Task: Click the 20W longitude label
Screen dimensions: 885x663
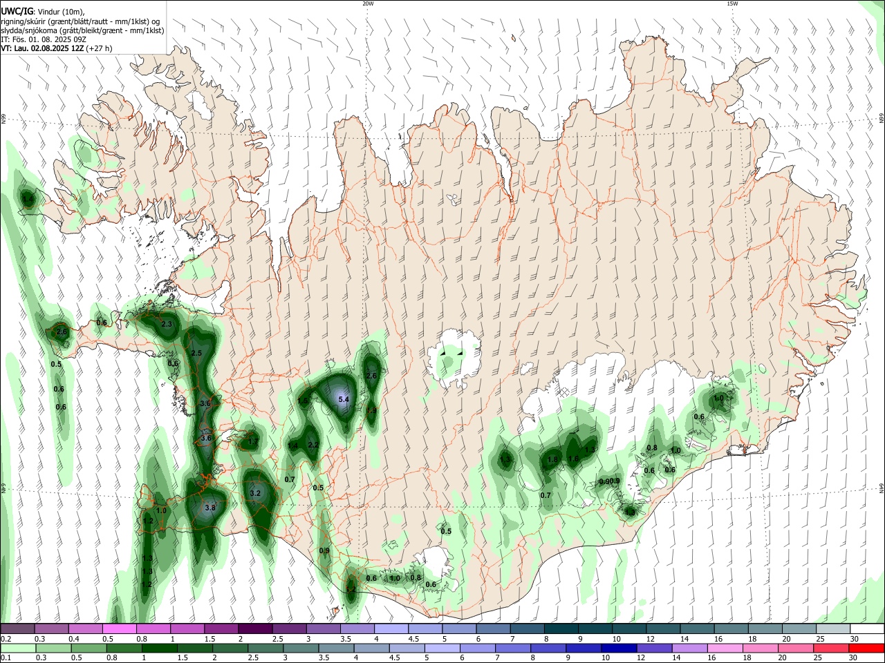Action: (368, 3)
